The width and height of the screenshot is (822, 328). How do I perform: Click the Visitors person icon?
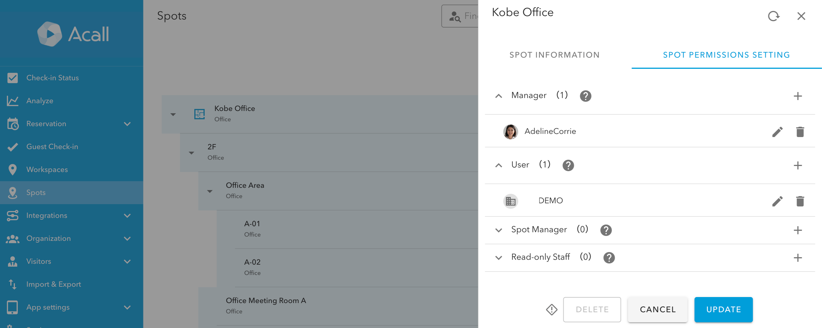tap(12, 262)
